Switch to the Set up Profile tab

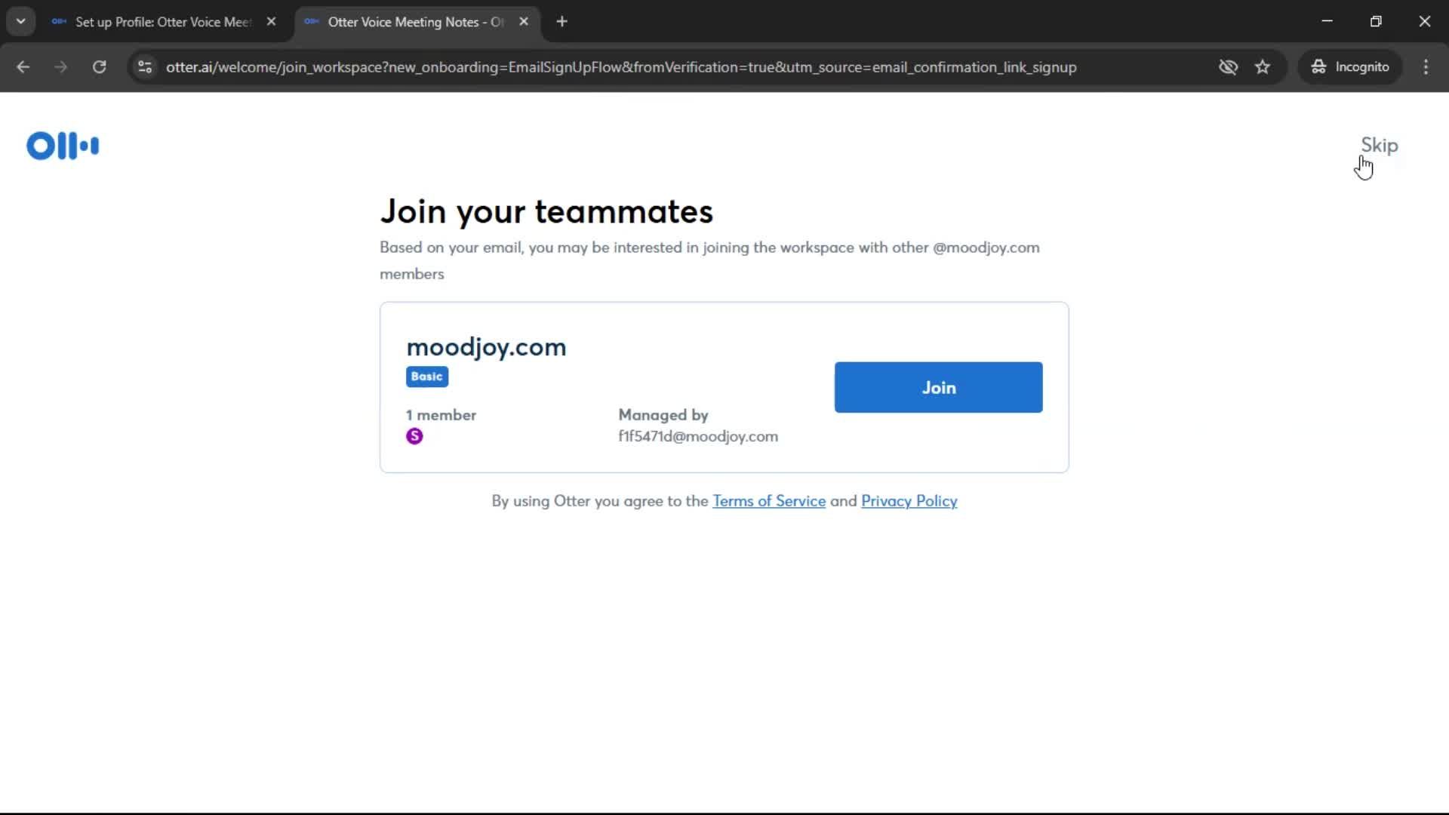163,22
